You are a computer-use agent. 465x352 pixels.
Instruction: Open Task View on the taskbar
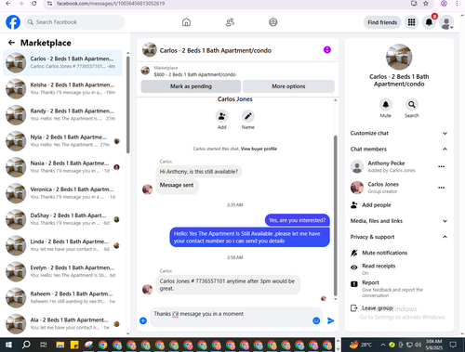coord(44,345)
